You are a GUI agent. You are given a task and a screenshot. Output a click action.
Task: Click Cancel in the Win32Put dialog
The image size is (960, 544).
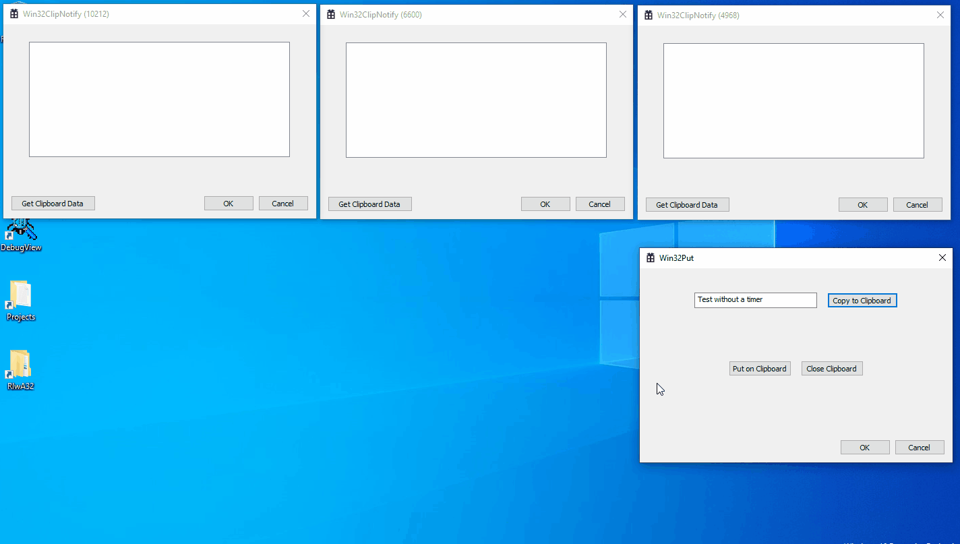919,447
